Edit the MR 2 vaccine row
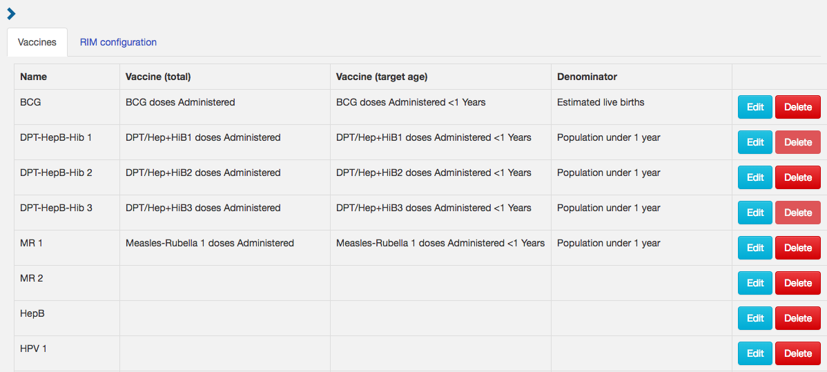This screenshot has height=372, width=827. pyautogui.click(x=755, y=283)
